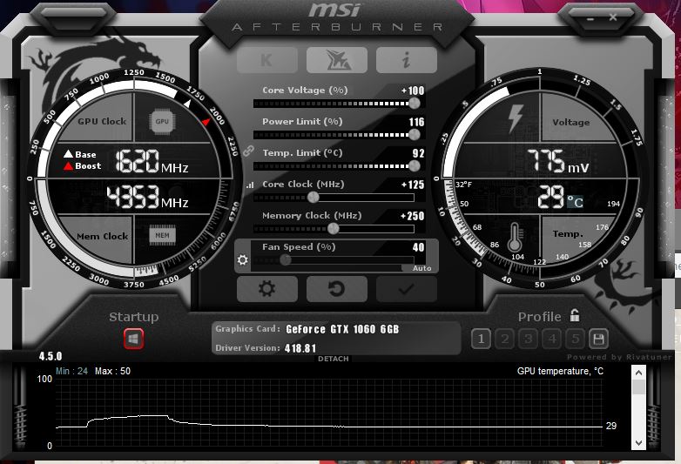Click the GPU temperature graph label
This screenshot has width=681, height=464.
pos(560,371)
